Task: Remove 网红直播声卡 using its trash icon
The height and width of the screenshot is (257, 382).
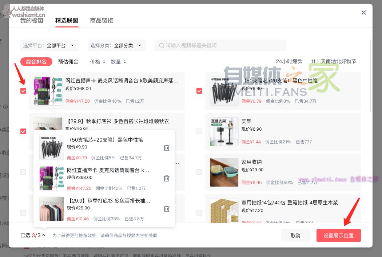Action: 166,178
